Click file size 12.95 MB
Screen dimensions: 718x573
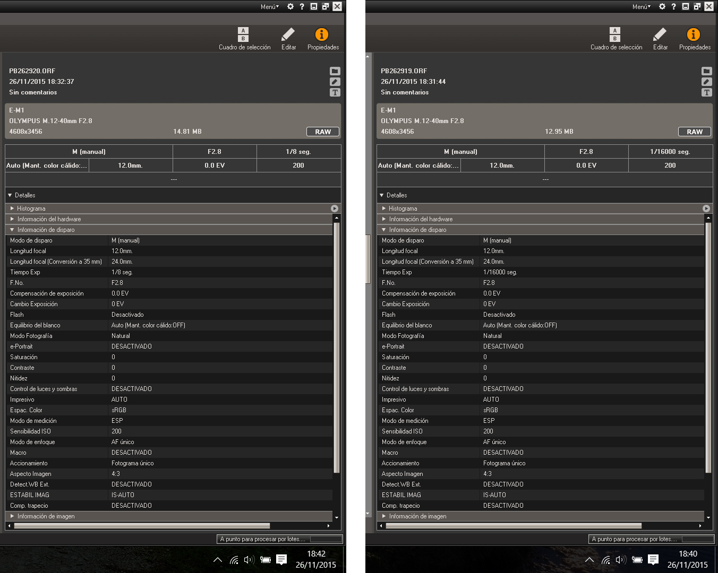coord(559,132)
